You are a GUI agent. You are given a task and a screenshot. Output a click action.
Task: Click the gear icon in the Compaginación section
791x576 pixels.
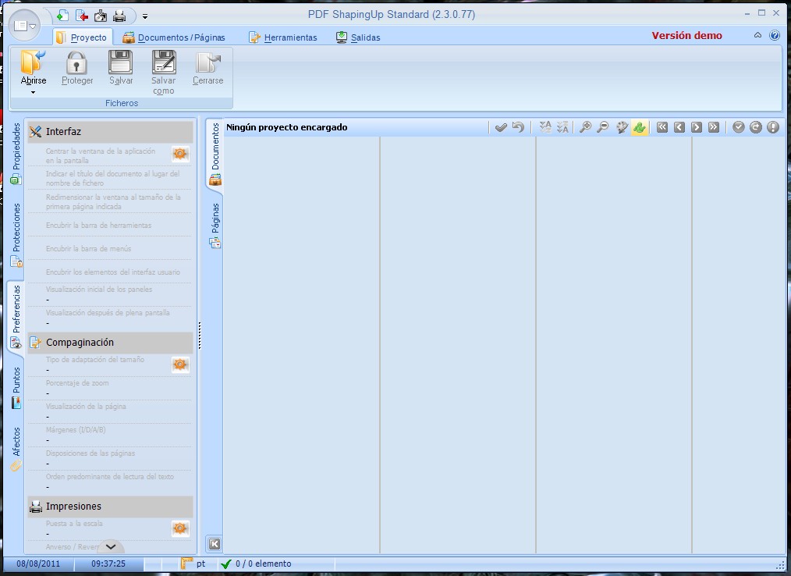180,364
